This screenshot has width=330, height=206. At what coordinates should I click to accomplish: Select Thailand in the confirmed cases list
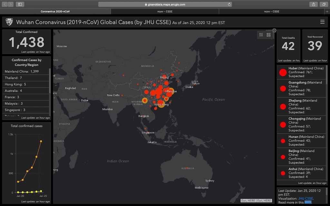[x=13, y=78]
